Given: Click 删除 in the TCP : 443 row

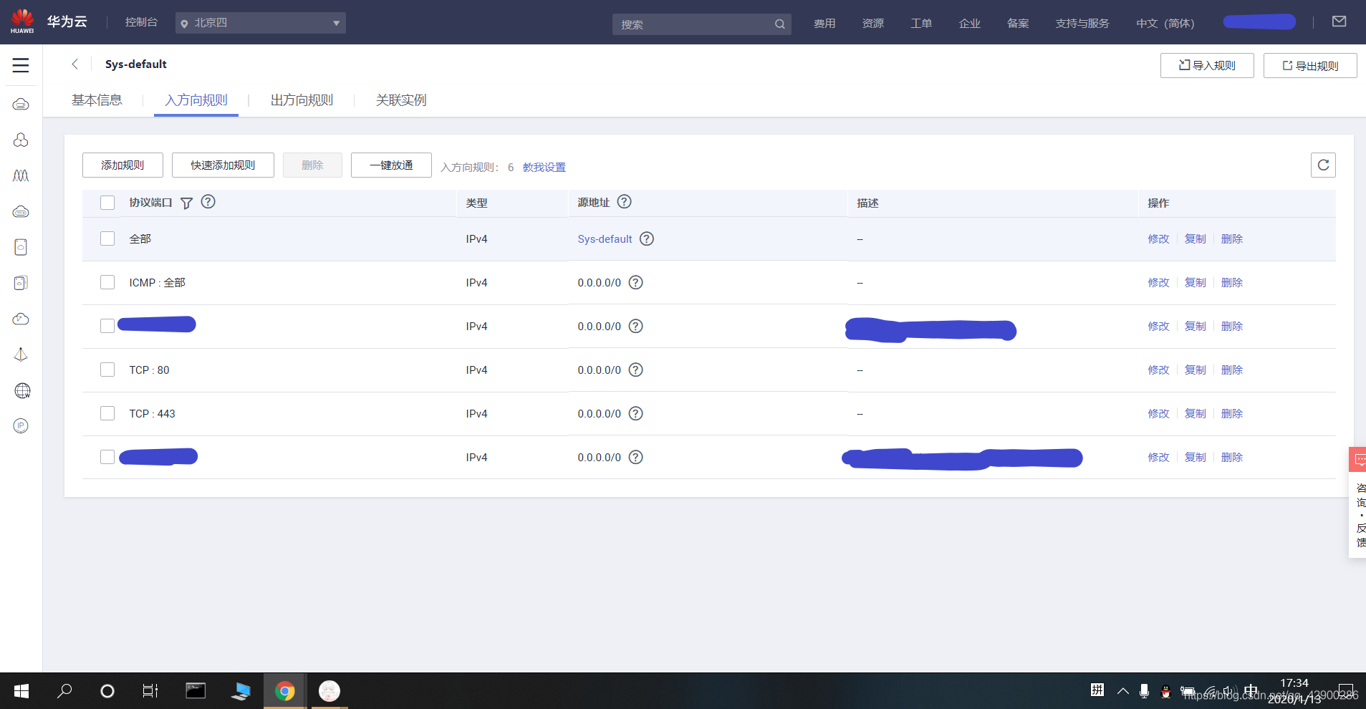Looking at the screenshot, I should coord(1231,413).
